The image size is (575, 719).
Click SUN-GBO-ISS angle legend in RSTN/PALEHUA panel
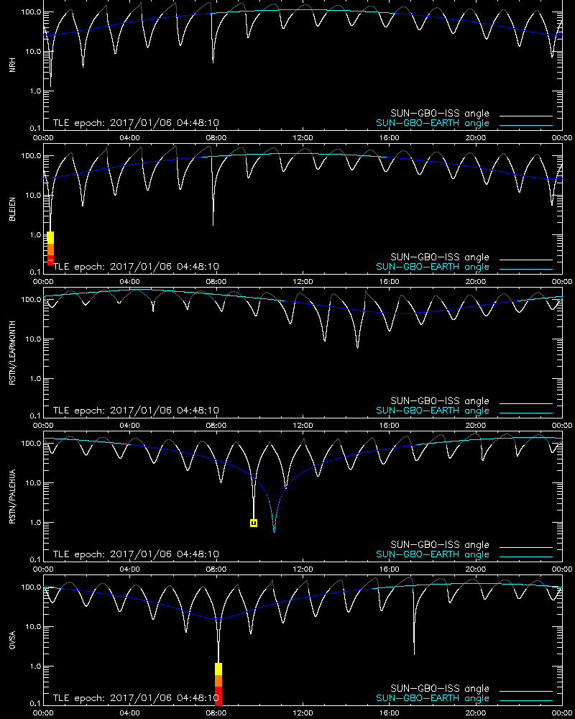(x=440, y=545)
